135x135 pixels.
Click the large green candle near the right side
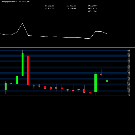96,83
